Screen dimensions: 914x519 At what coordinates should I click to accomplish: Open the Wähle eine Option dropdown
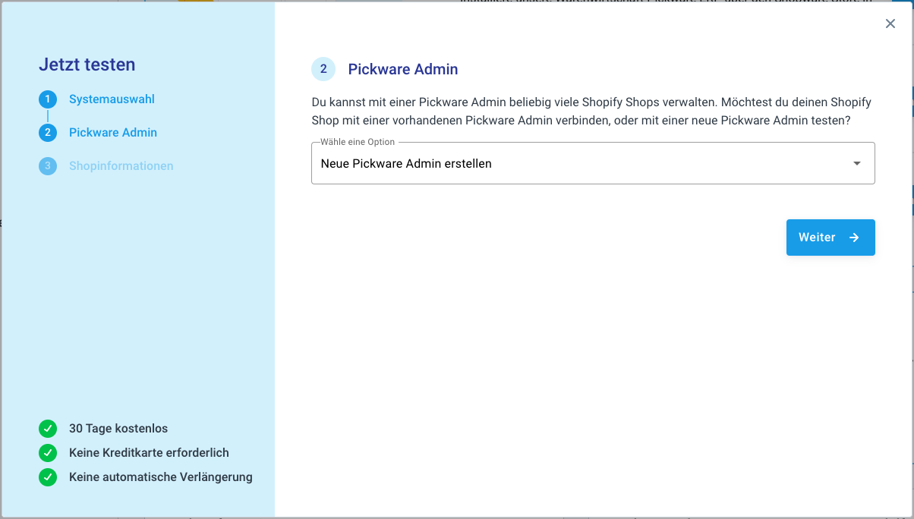592,163
